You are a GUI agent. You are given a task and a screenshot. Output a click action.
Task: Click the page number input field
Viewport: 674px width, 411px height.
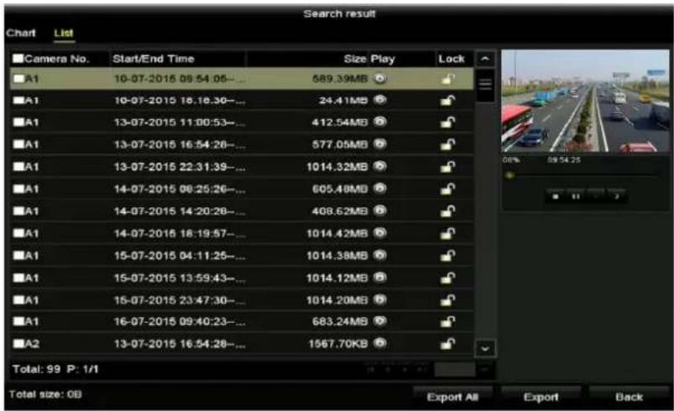pos(454,369)
